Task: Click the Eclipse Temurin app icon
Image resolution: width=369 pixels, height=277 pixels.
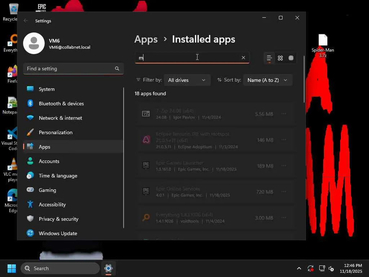Action: click(146, 140)
